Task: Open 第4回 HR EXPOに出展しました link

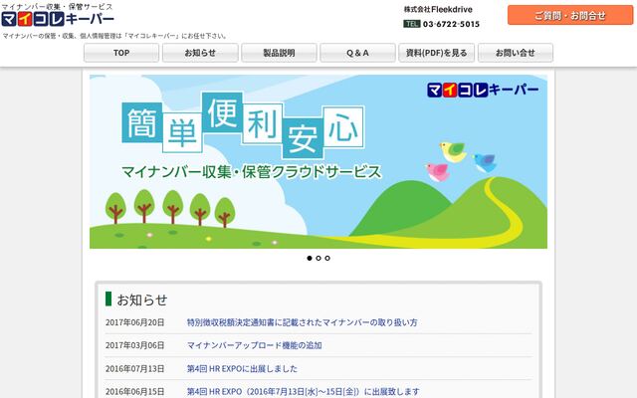Action: (242, 369)
